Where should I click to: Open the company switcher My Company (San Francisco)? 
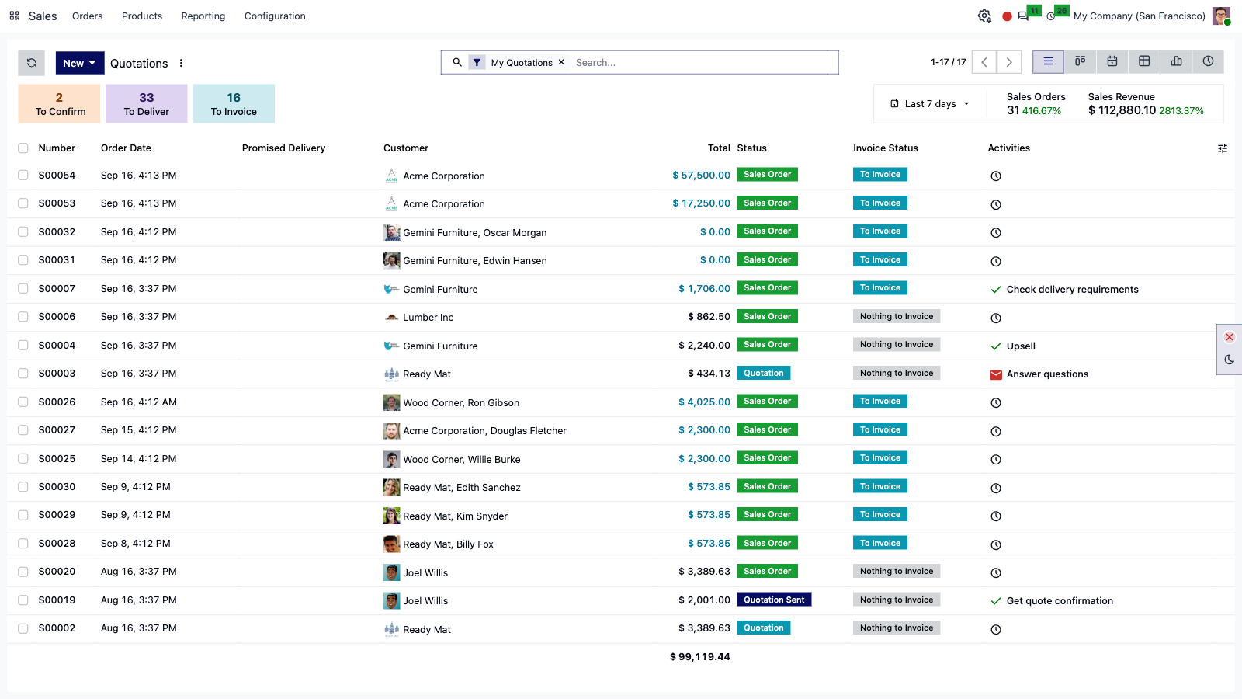[x=1139, y=16]
